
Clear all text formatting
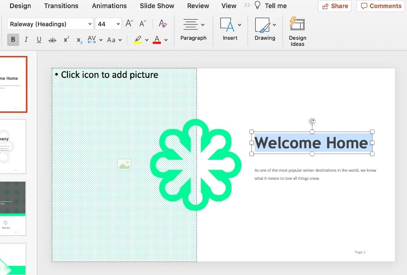(x=162, y=23)
